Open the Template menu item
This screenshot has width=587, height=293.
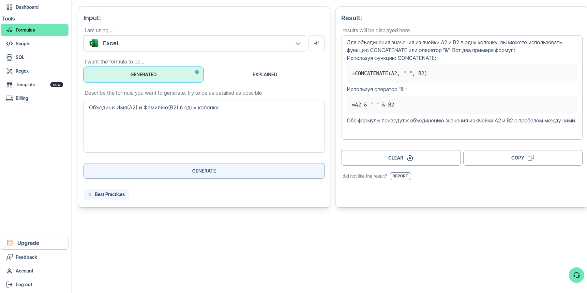click(x=25, y=85)
